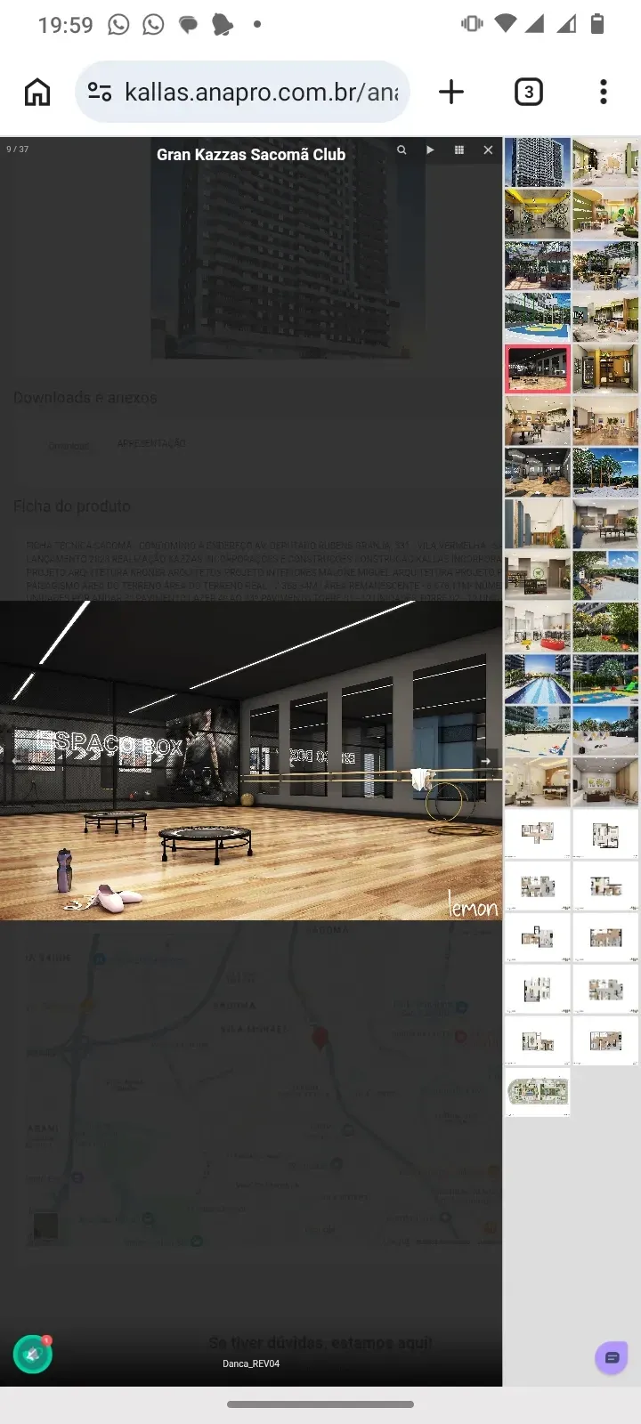Tap the browser home icon
Image resolution: width=641 pixels, height=1424 pixels.
[x=37, y=92]
